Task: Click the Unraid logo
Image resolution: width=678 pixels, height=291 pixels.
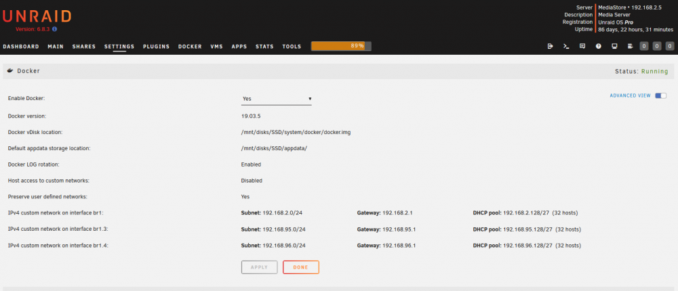Action: pyautogui.click(x=37, y=16)
